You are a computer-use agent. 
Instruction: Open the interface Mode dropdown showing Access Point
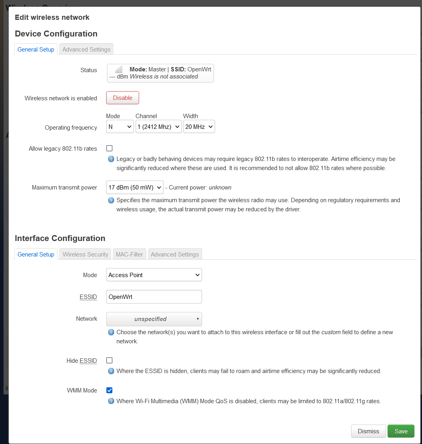click(154, 275)
